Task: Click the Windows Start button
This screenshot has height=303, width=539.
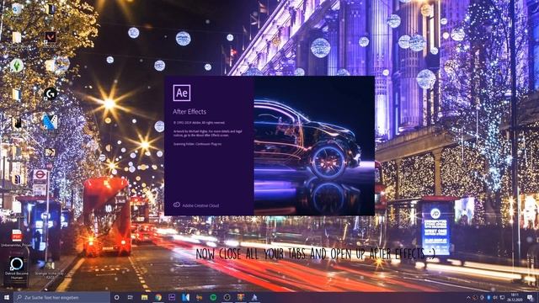Action: coord(6,297)
